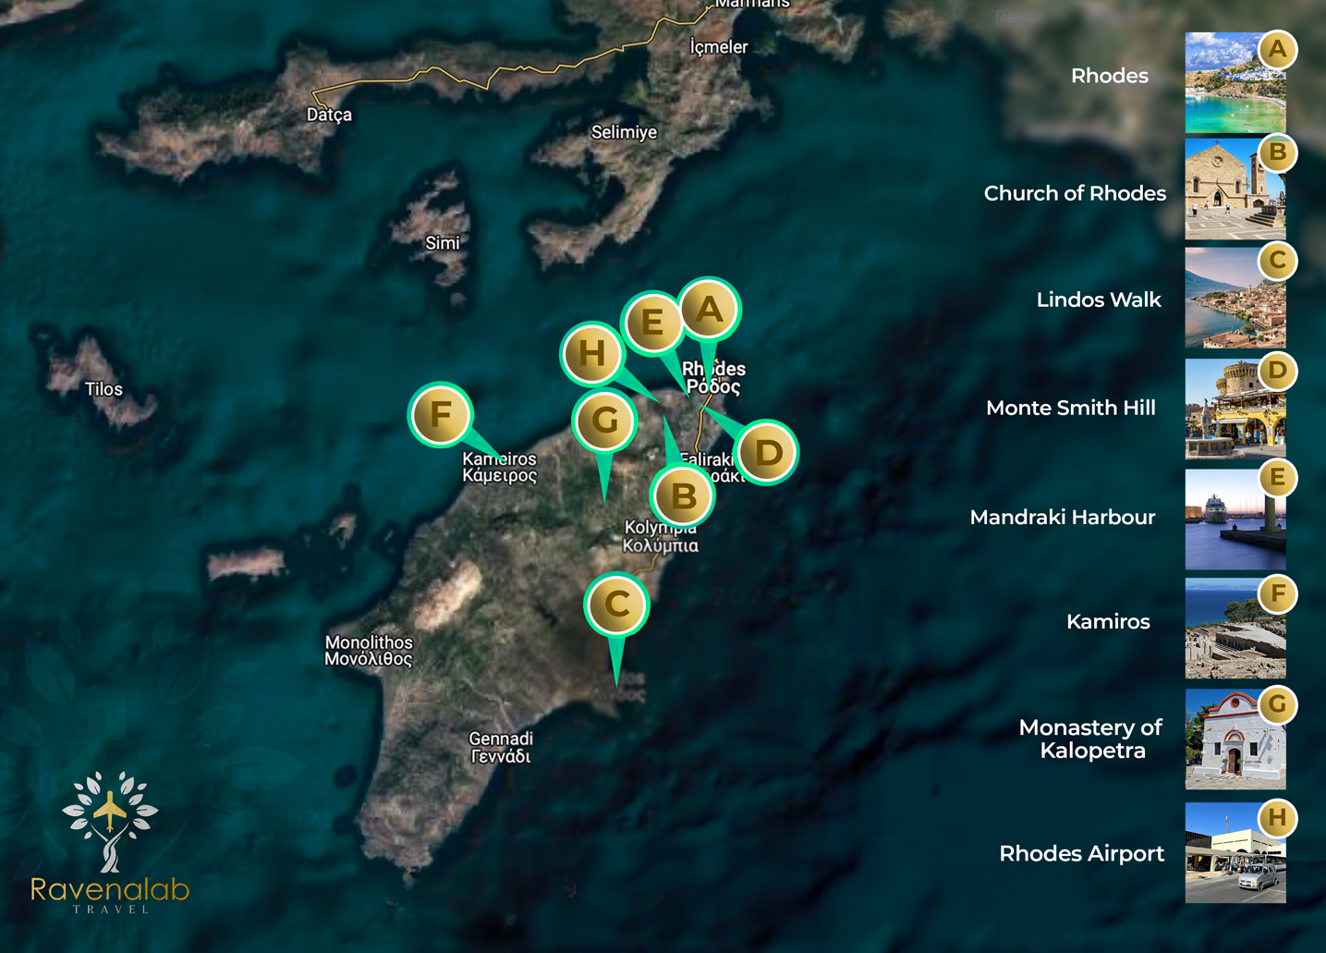The height and width of the screenshot is (953, 1326).
Task: Select map marker H left of pin E
Action: (x=591, y=353)
